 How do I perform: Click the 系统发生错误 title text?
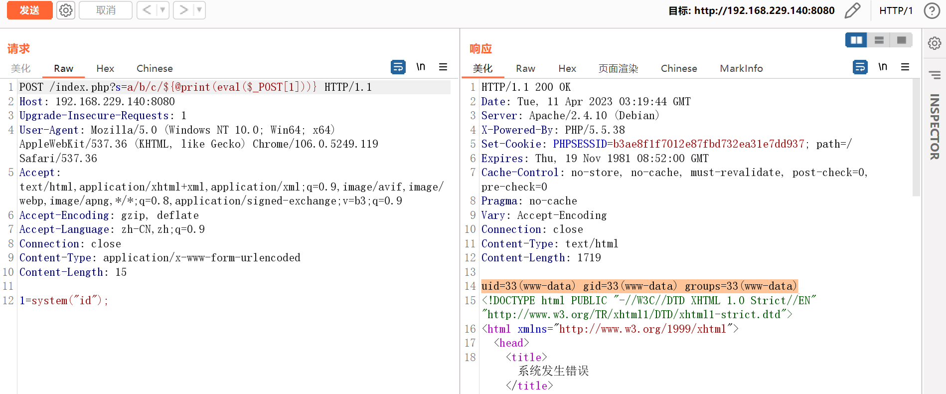pos(553,371)
